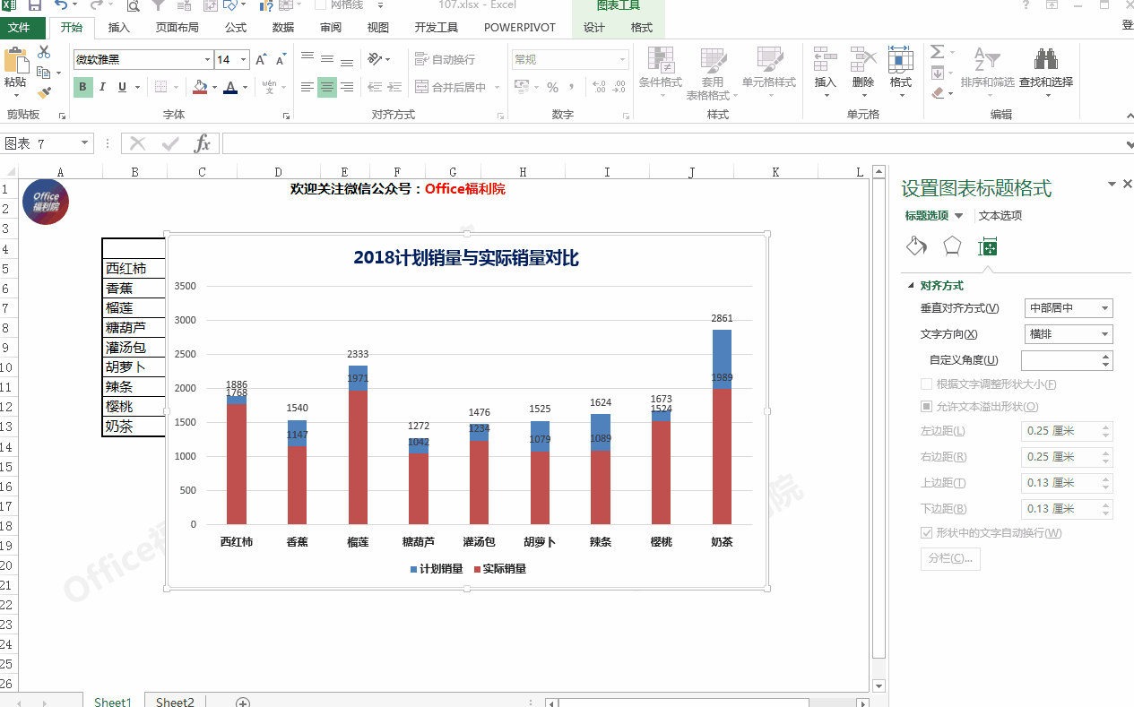
Task: Click the Undo arrow
Action: click(x=61, y=5)
